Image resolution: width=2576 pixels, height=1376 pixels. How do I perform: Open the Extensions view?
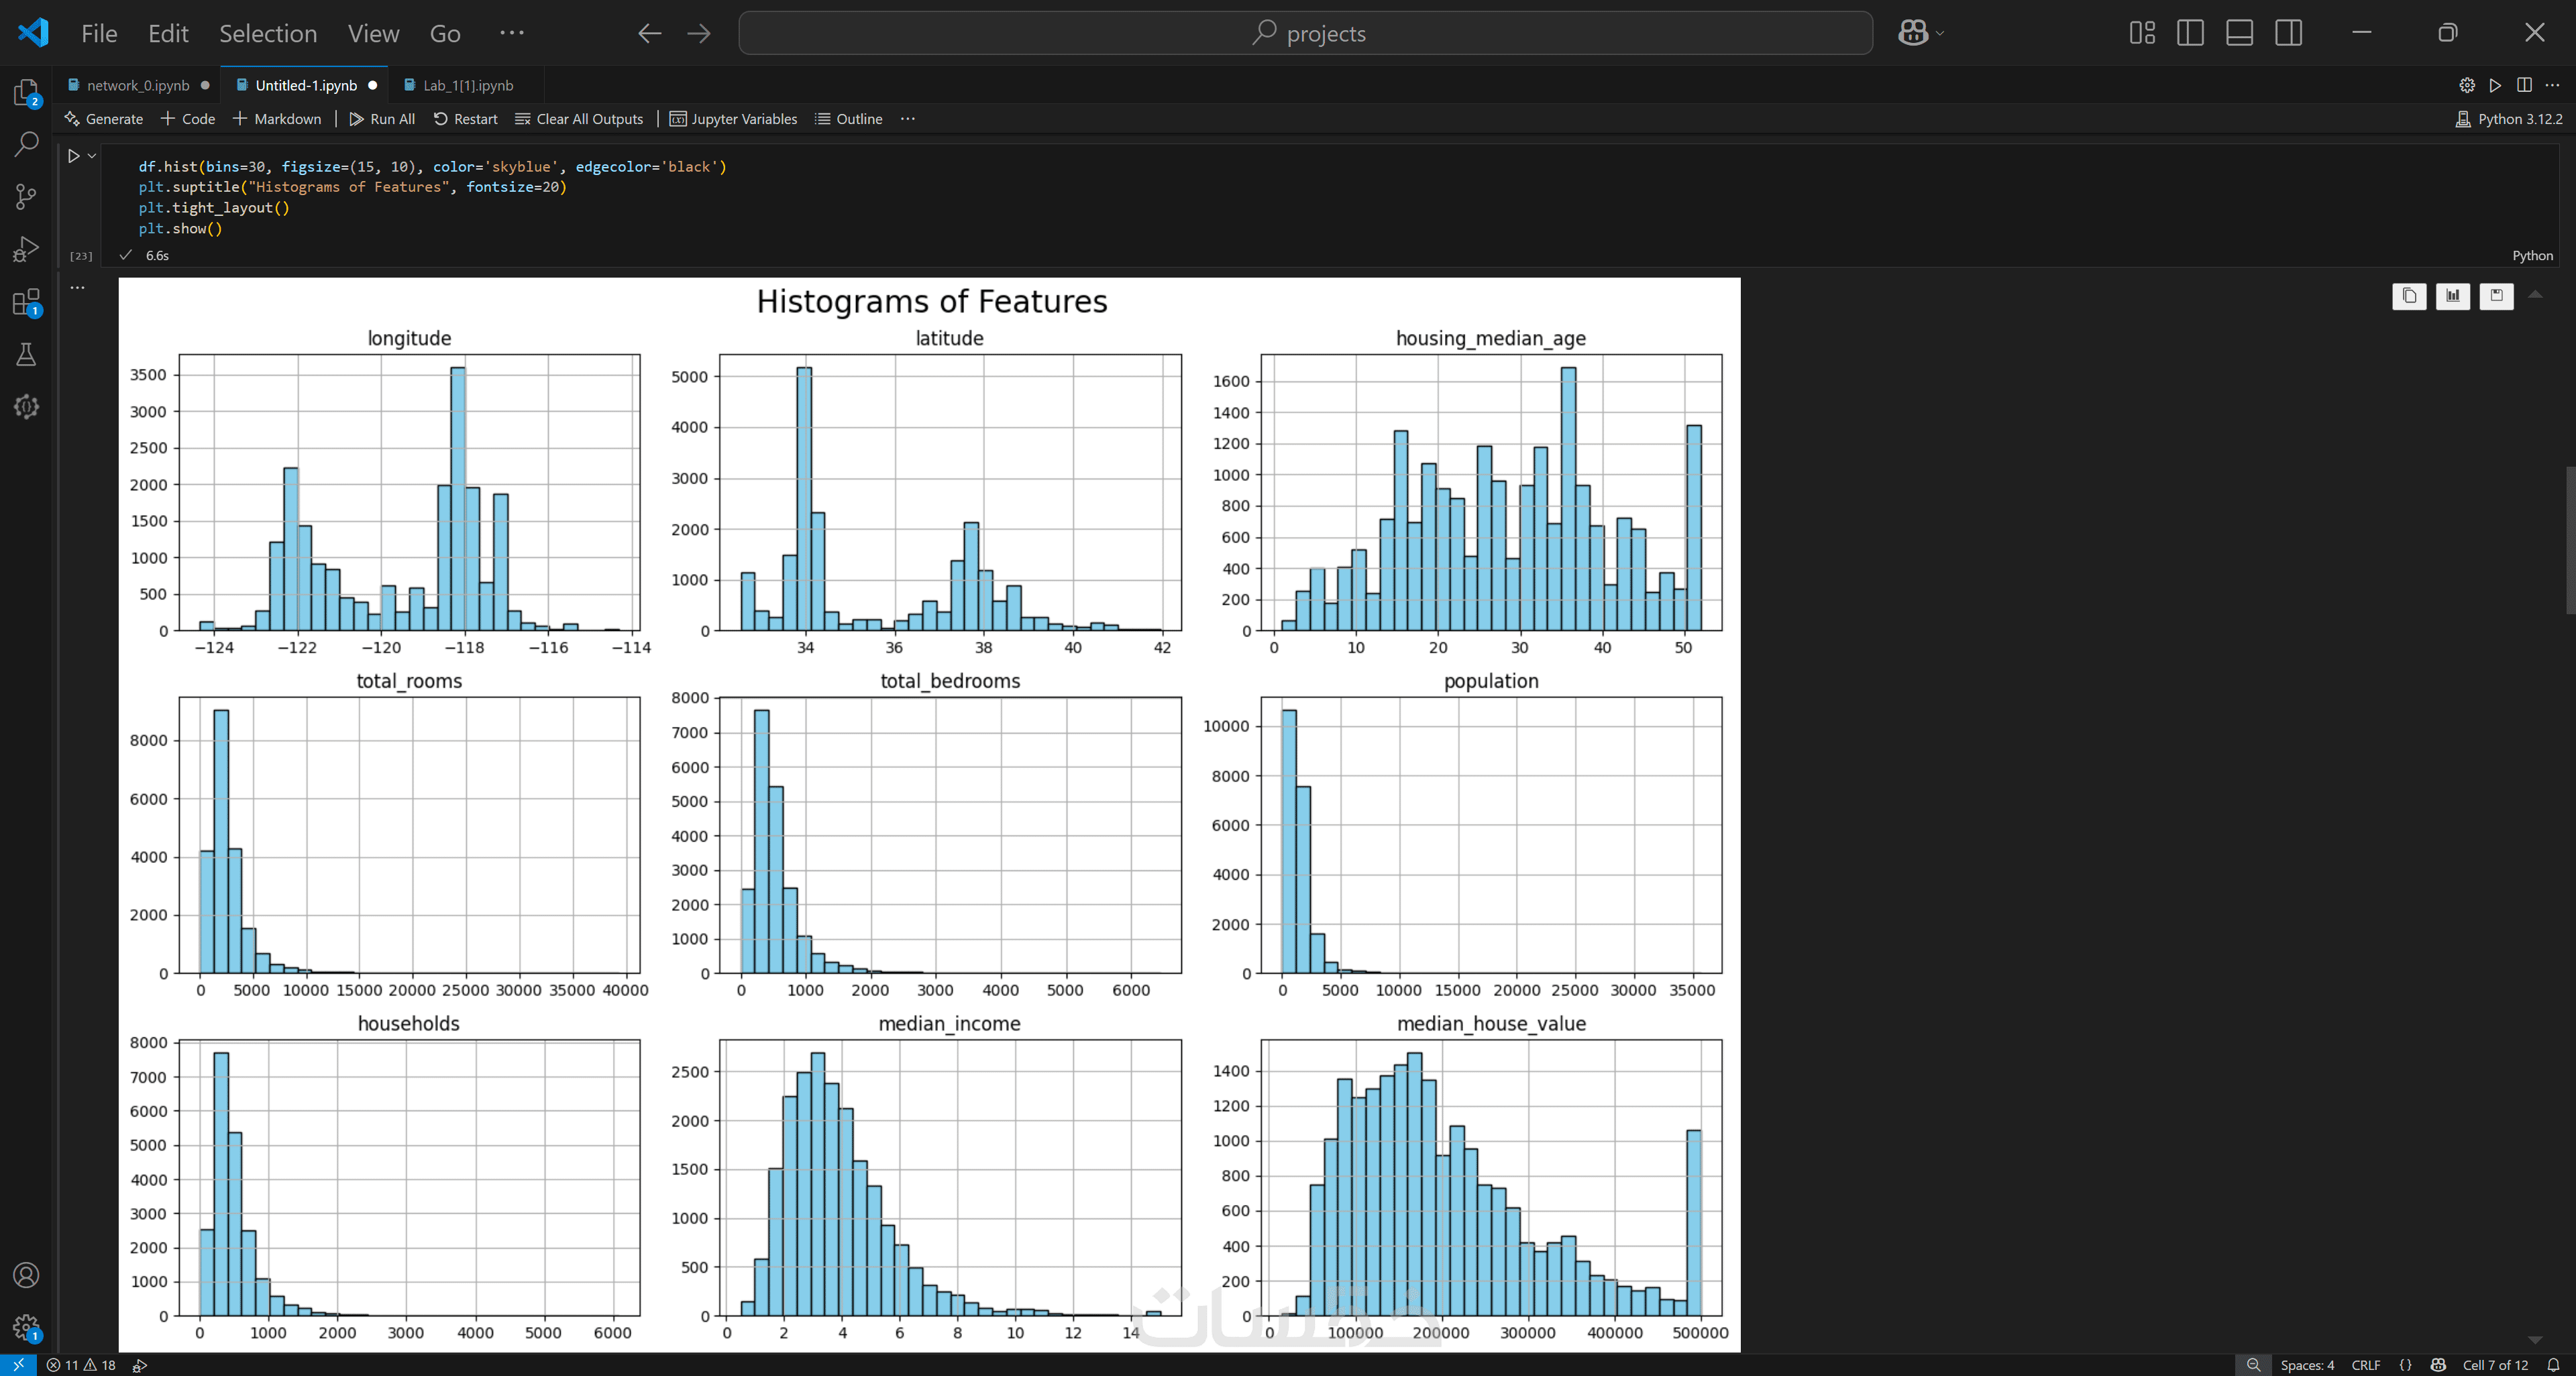point(26,302)
